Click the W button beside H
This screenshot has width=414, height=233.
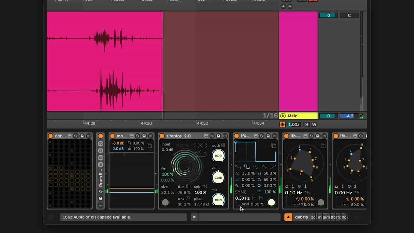(314, 125)
